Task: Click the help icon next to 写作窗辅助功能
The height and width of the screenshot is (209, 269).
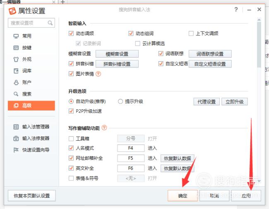Action: [104, 128]
